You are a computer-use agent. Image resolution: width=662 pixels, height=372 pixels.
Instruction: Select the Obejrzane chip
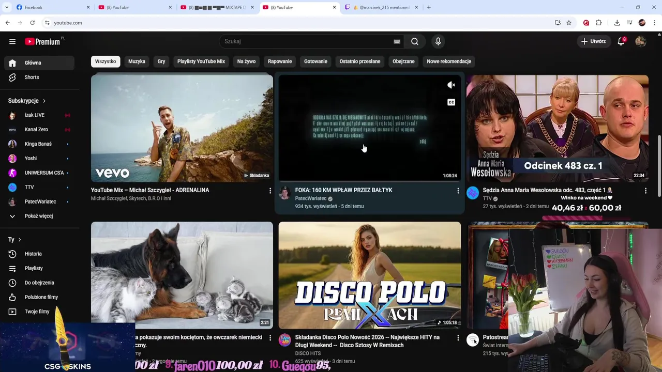(x=403, y=61)
